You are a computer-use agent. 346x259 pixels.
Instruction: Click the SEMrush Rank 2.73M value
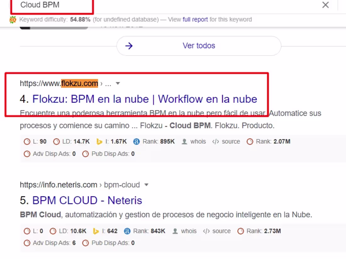(x=259, y=231)
